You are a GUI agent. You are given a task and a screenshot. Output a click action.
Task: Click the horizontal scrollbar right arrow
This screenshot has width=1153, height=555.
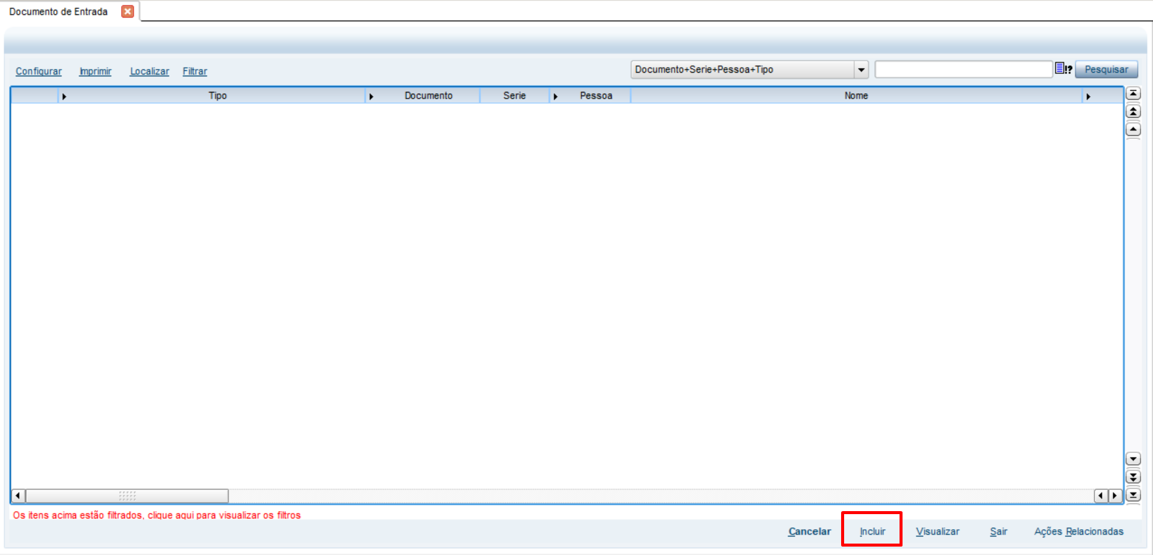[1114, 495]
